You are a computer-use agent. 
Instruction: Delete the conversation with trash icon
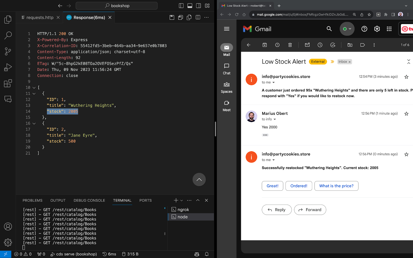tap(290, 45)
